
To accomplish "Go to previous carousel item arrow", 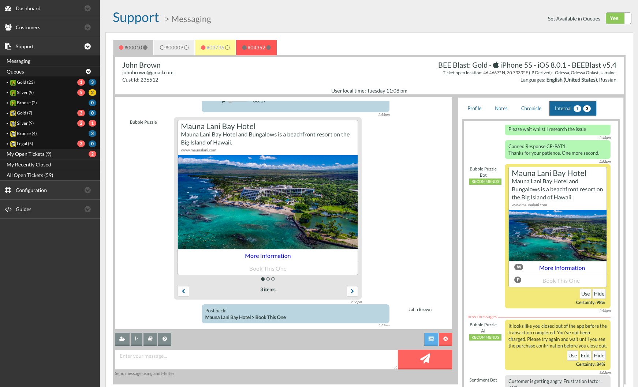I will (x=183, y=291).
